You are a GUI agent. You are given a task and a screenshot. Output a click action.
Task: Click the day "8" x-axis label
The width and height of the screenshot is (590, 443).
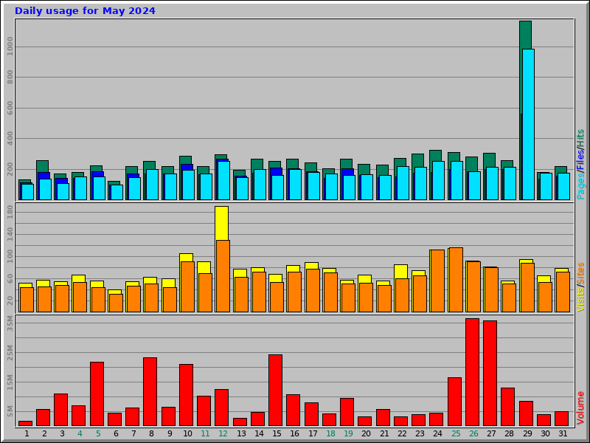(151, 433)
